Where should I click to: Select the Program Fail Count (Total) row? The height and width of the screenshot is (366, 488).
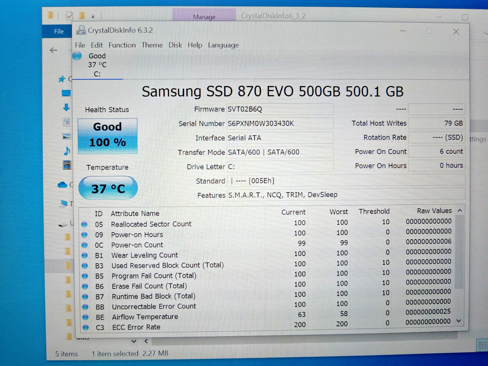coord(267,274)
